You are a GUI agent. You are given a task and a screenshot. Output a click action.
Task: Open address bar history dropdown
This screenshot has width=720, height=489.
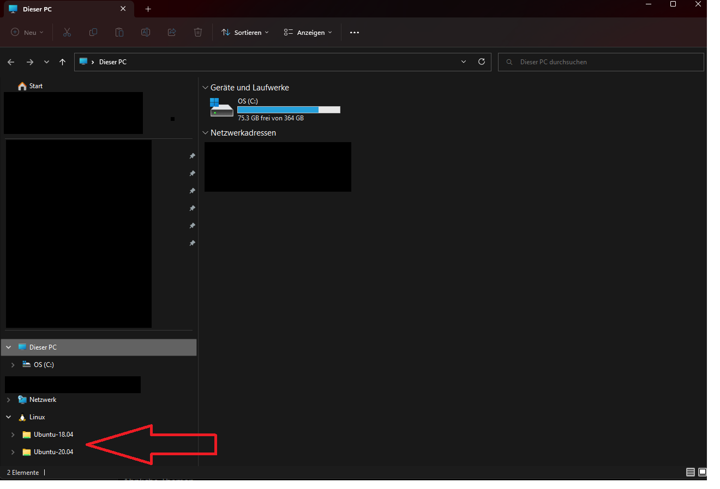tap(464, 62)
